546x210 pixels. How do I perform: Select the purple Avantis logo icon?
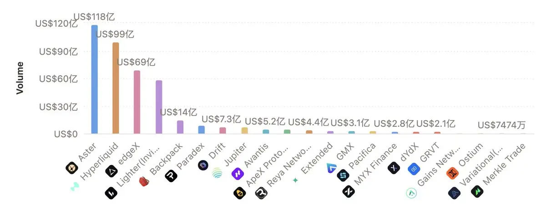pyautogui.click(x=238, y=173)
